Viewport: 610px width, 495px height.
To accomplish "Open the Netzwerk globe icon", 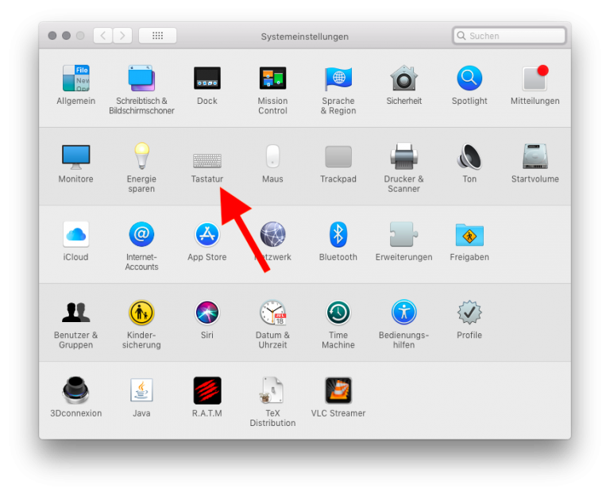I will pyautogui.click(x=272, y=234).
